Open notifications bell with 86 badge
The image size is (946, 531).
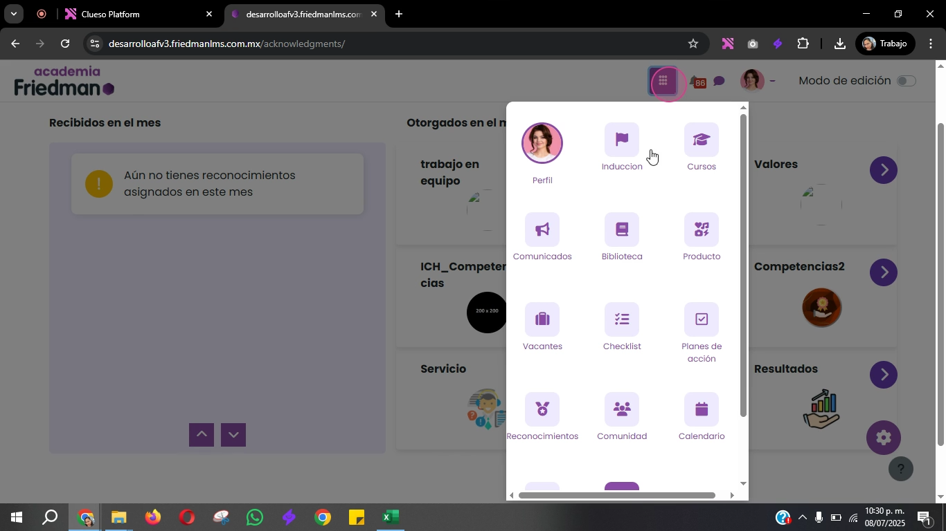pos(698,82)
